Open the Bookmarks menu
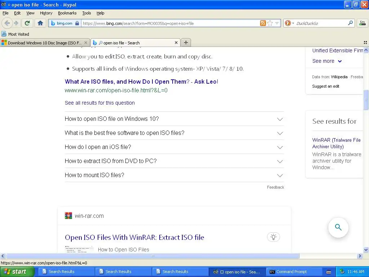Image resolution: width=369 pixels, height=277 pixels. point(67,13)
